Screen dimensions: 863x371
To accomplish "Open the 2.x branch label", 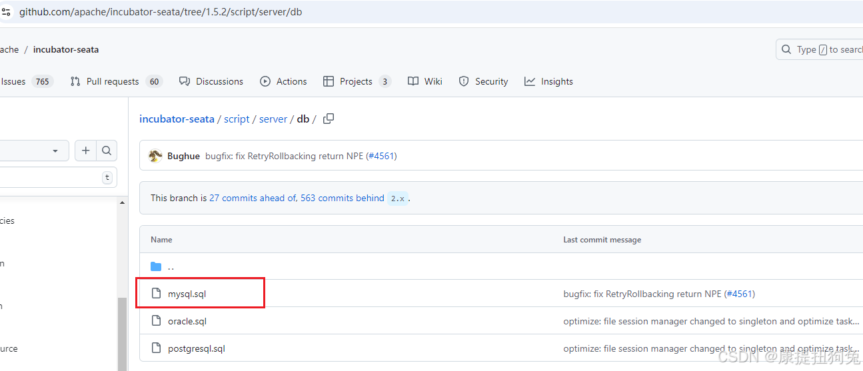I will 397,198.
